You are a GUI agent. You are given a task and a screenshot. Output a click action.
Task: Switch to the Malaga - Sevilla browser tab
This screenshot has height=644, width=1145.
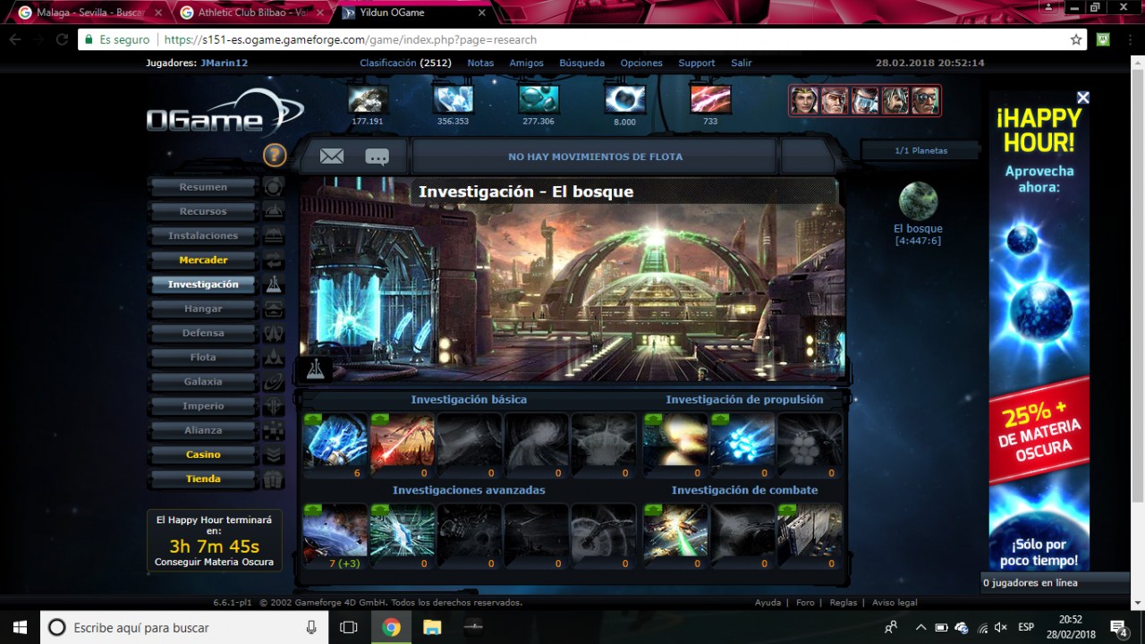(89, 13)
